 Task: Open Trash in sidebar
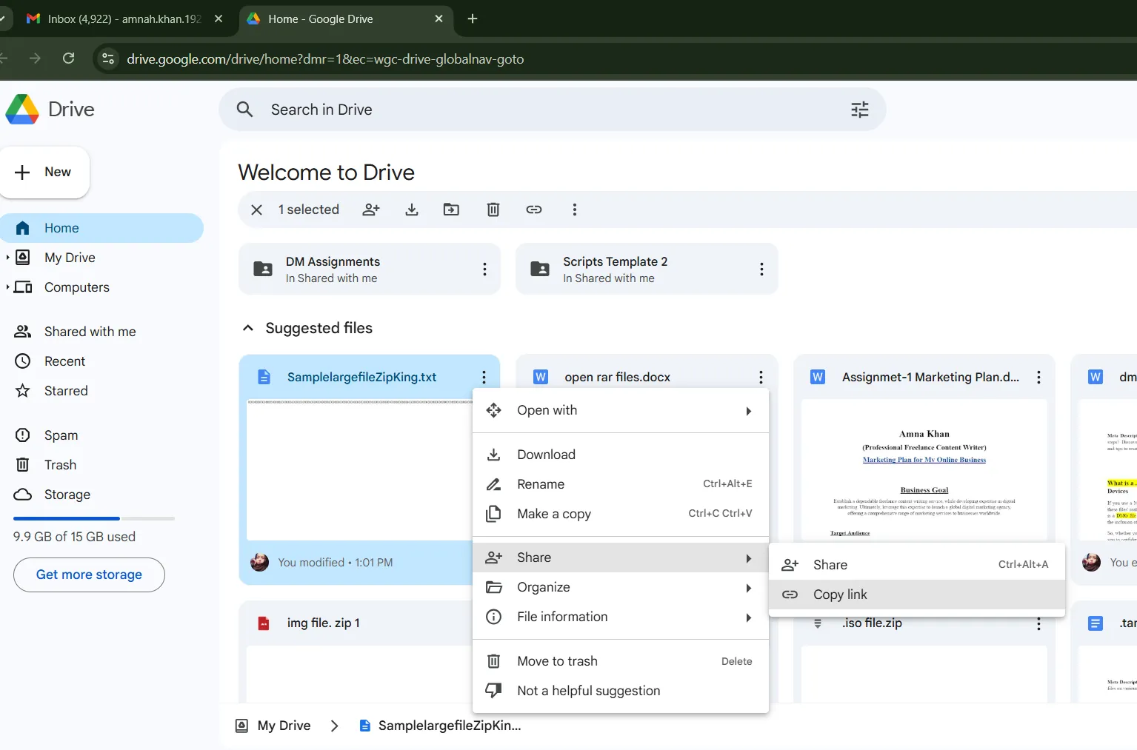(x=101, y=465)
